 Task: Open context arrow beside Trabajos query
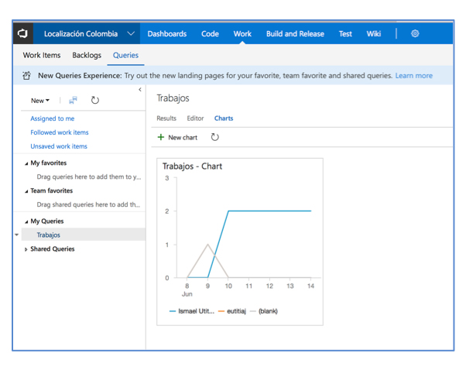(x=17, y=235)
